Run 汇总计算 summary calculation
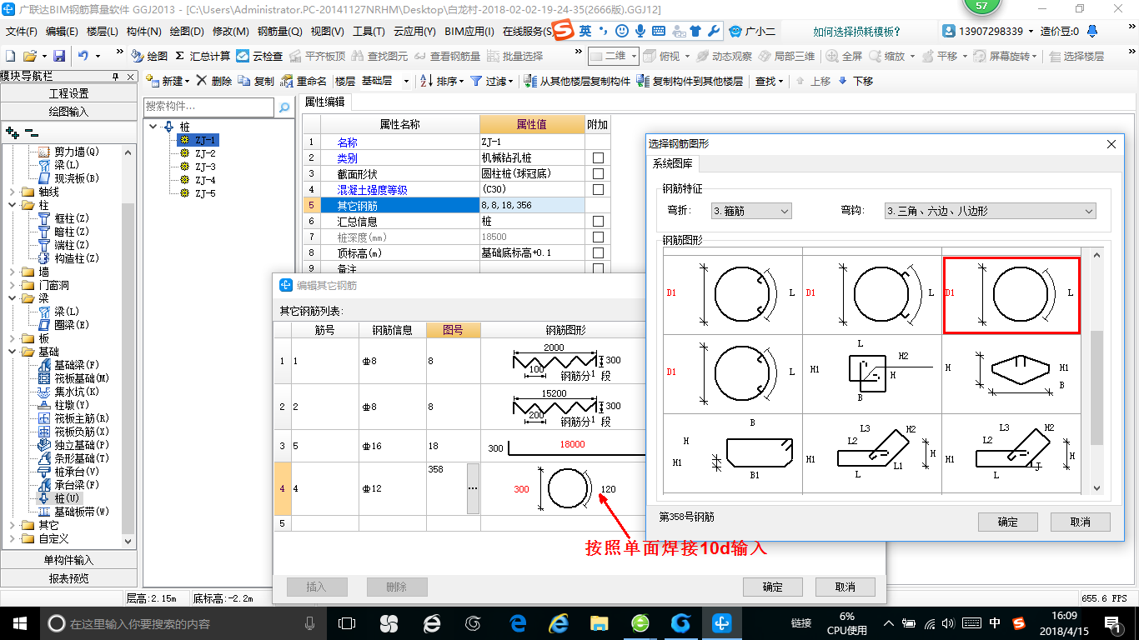Image resolution: width=1139 pixels, height=640 pixels. pyautogui.click(x=203, y=56)
